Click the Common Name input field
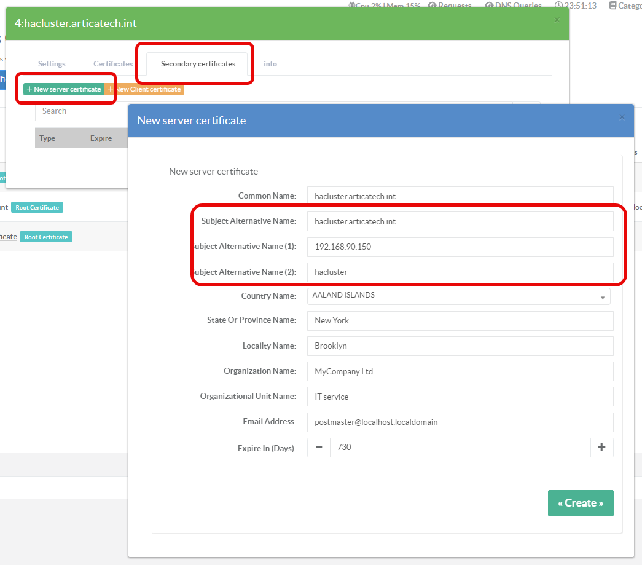Viewport: 642px width, 565px height. pos(460,196)
